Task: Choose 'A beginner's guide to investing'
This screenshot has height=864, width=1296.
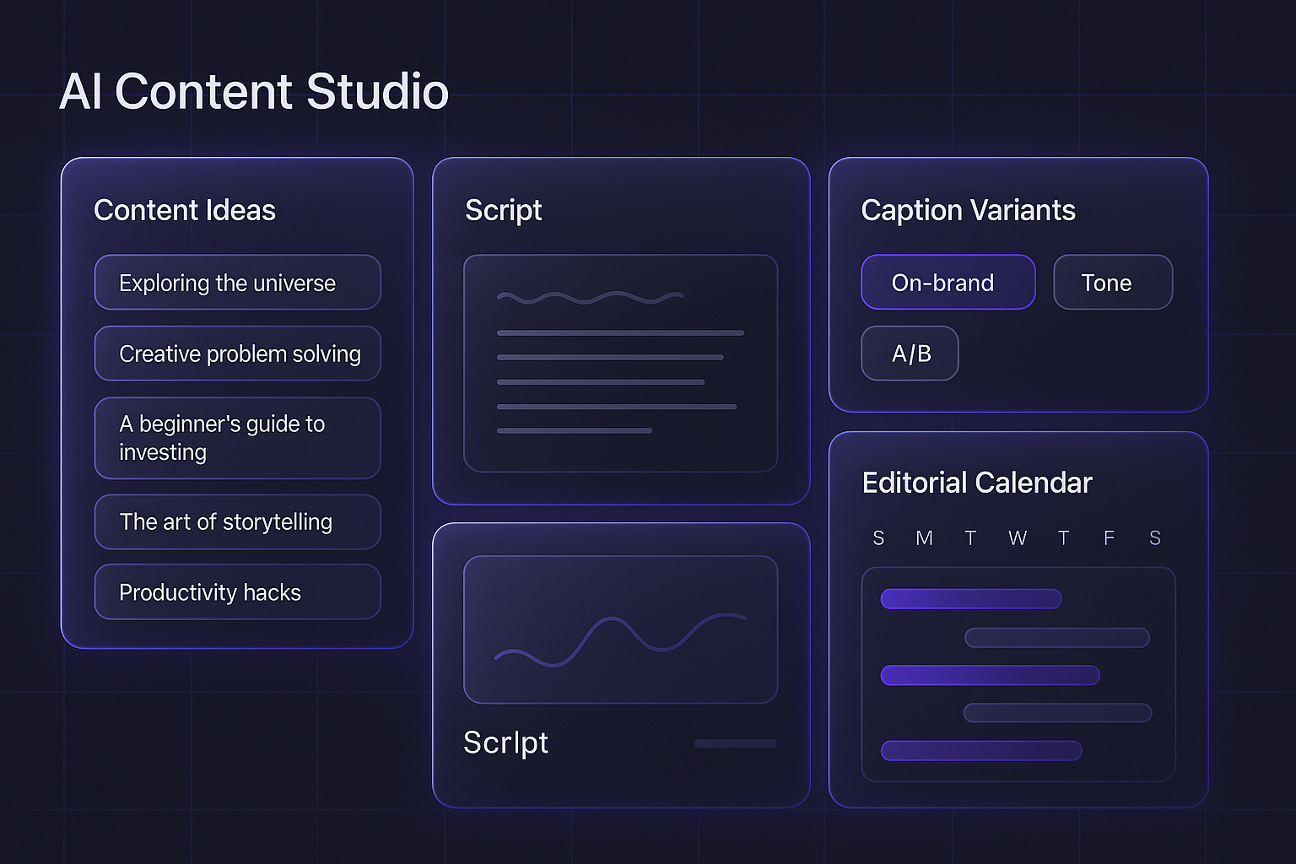Action: 236,437
